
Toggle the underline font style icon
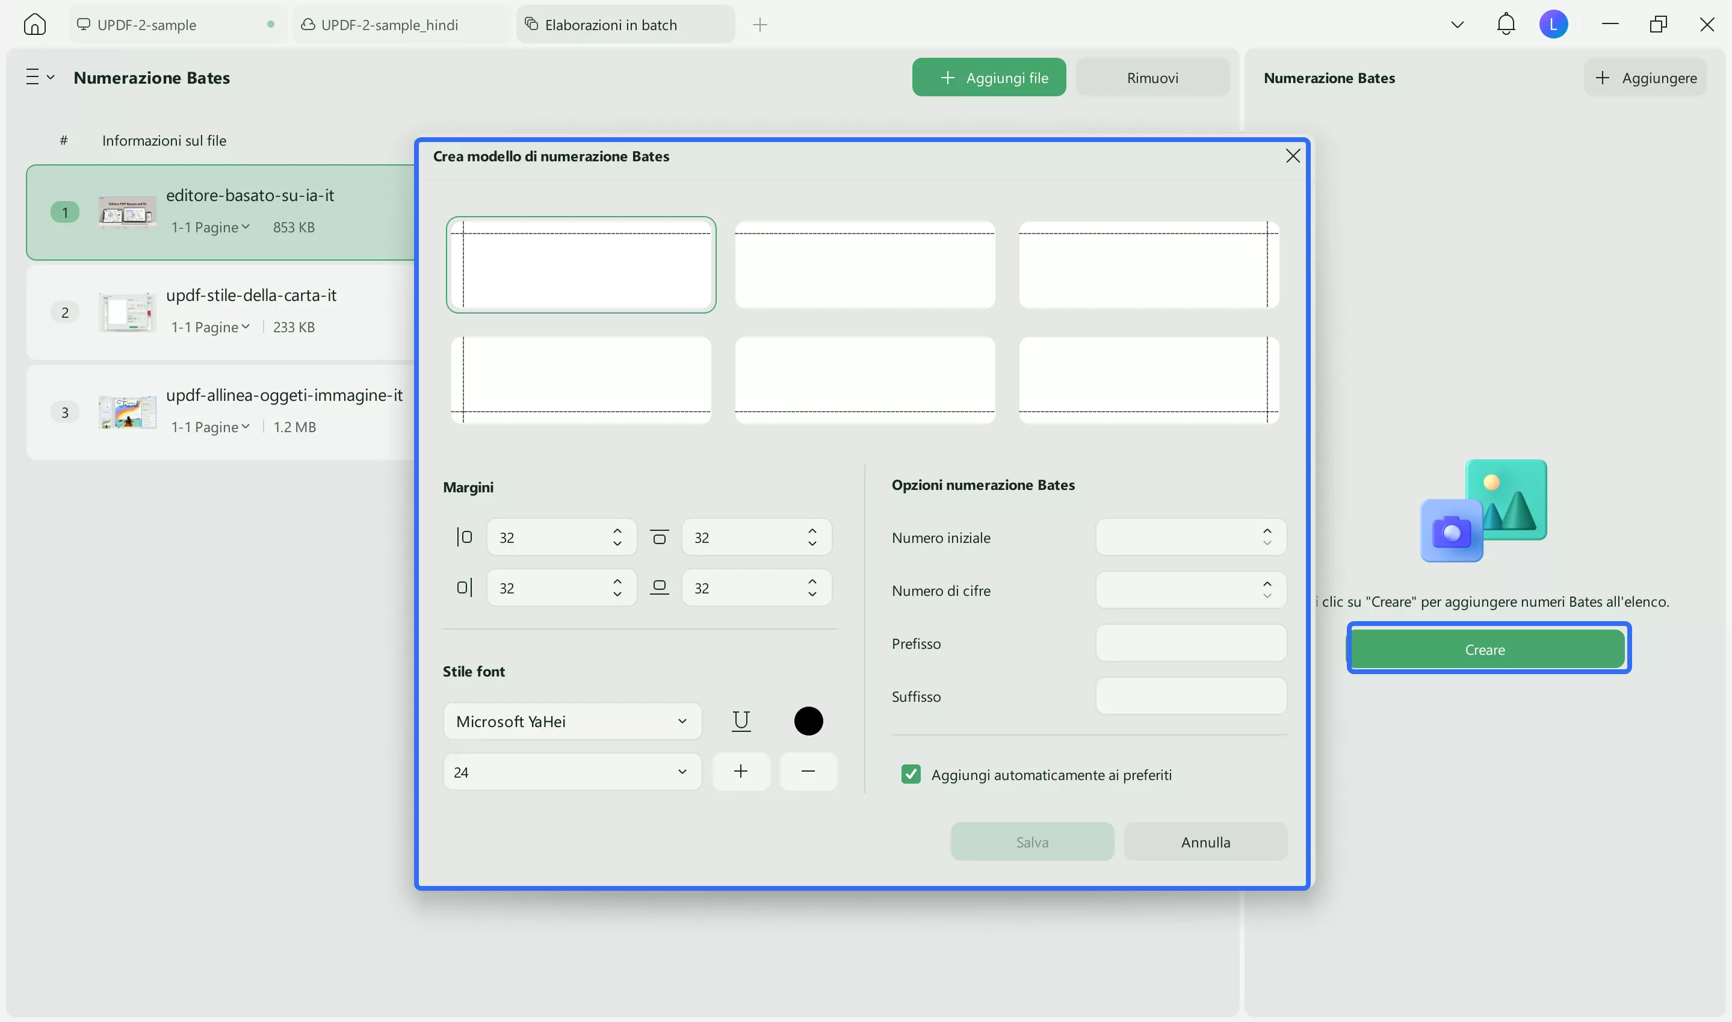click(741, 721)
